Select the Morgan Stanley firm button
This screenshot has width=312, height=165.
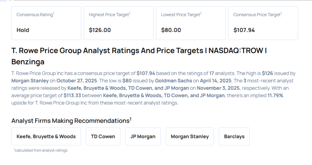[x=190, y=136]
